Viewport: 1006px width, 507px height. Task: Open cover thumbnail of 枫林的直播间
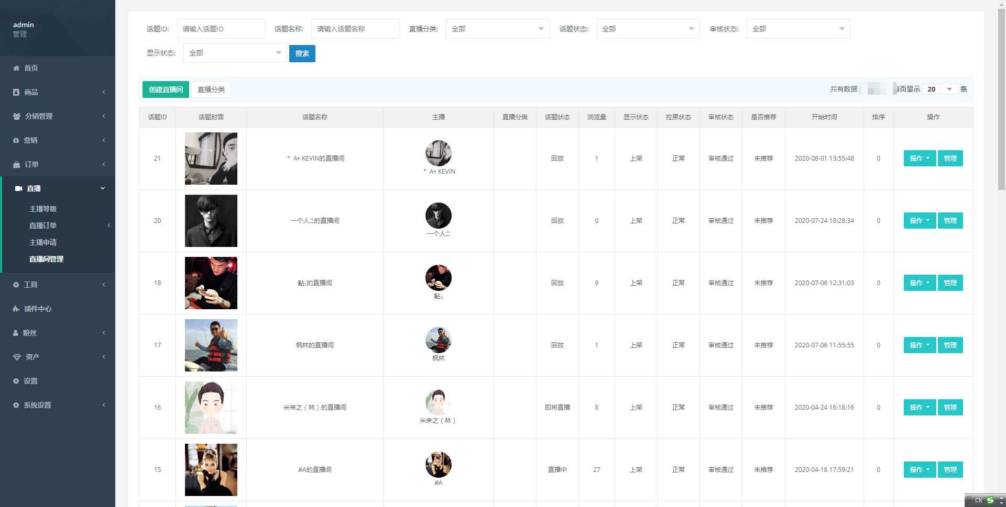pyautogui.click(x=211, y=345)
